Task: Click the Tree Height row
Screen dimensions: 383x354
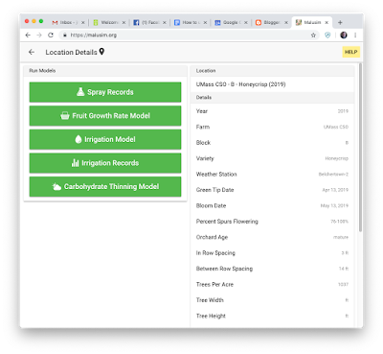Action: [272, 316]
